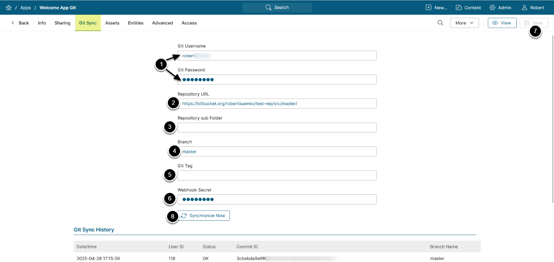Go to home via house icon

click(x=9, y=8)
